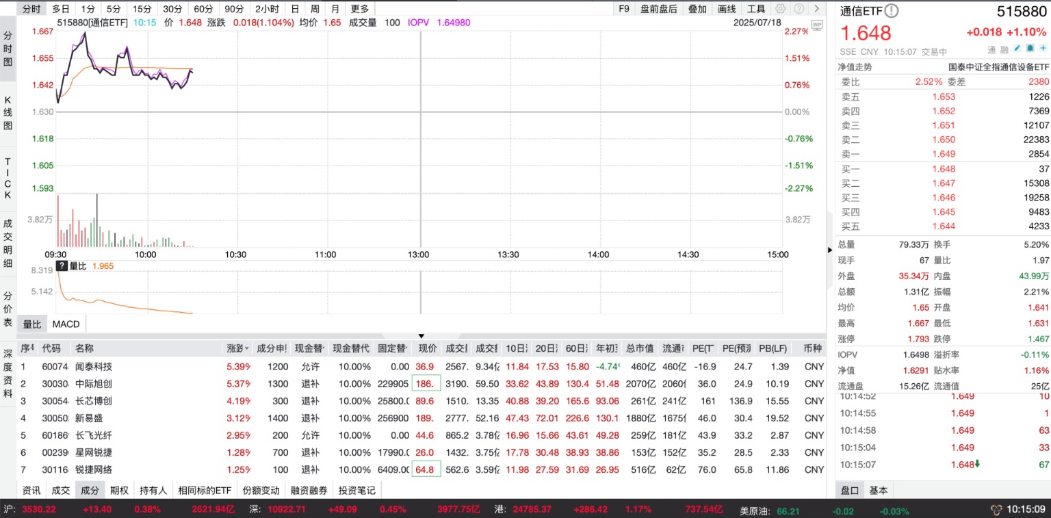Select the 分时图 sidebar tab
The width and height of the screenshot is (1051, 518).
click(8, 48)
